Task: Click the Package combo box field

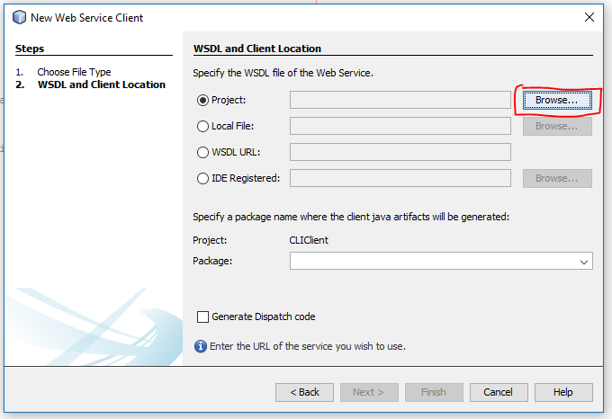Action: pos(441,261)
